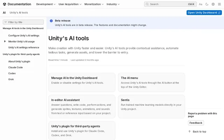
Task: Open Manage AI in the Unity Dashboard card
Action: coord(82,83)
